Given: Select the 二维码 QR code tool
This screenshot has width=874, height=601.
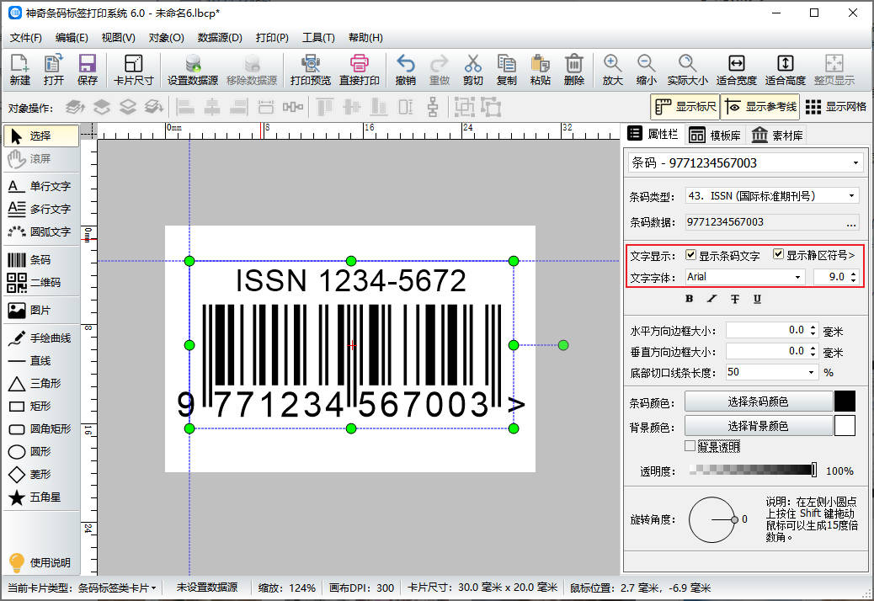Looking at the screenshot, I should tap(41, 282).
